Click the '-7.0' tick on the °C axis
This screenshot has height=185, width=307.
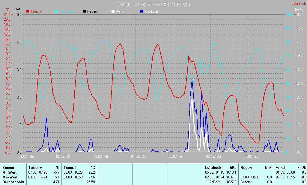click(x=7, y=152)
